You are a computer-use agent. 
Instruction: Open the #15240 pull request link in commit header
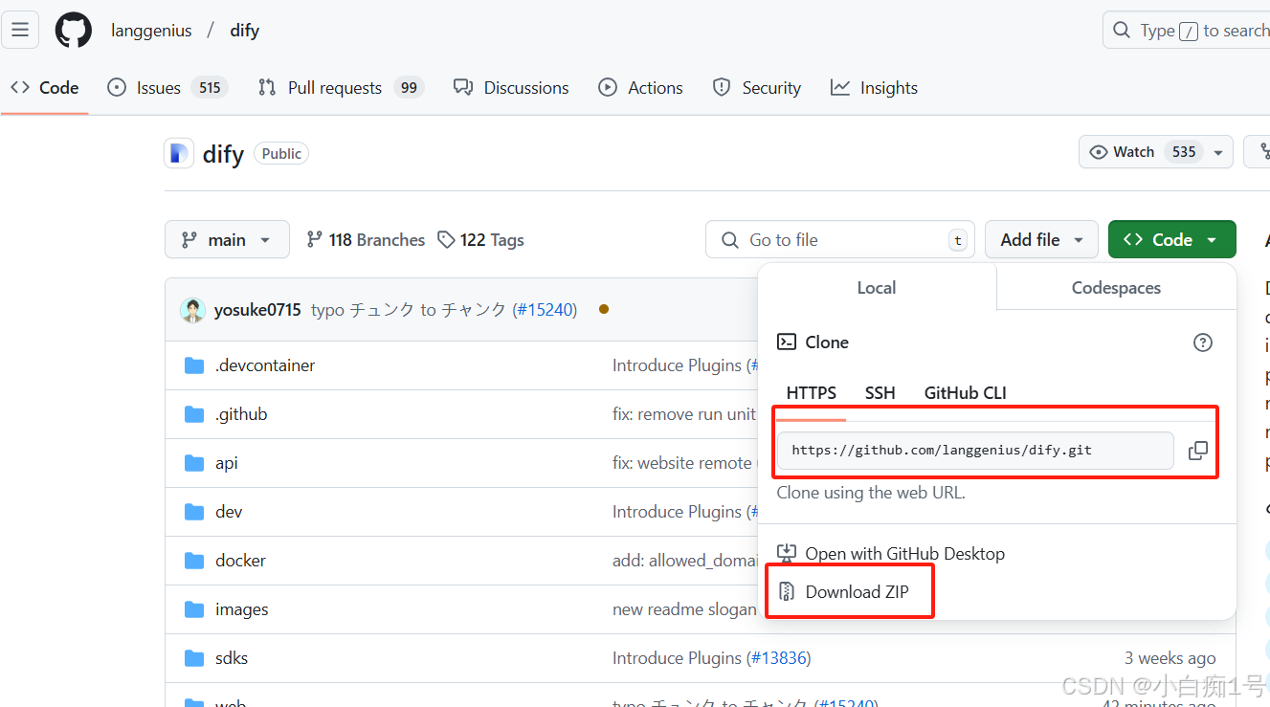[544, 310]
